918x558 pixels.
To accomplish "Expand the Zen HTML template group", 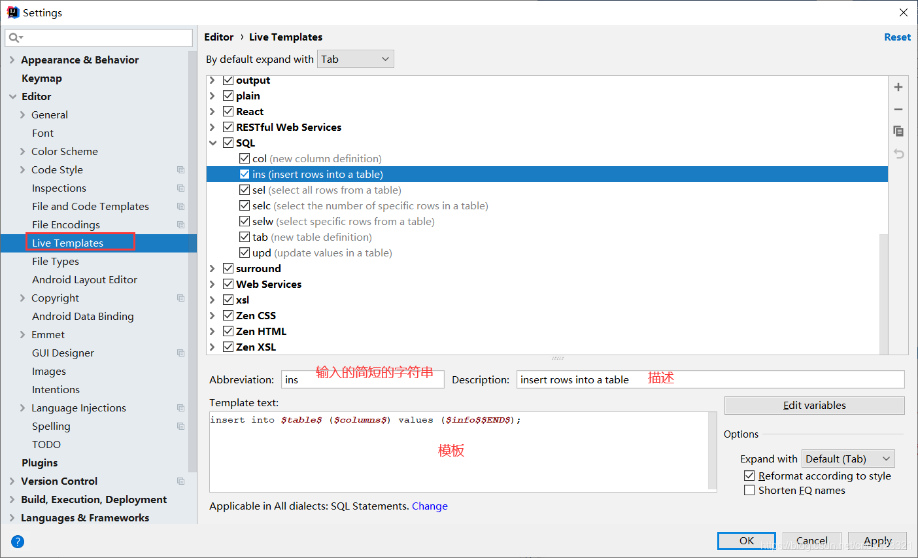I will [212, 331].
